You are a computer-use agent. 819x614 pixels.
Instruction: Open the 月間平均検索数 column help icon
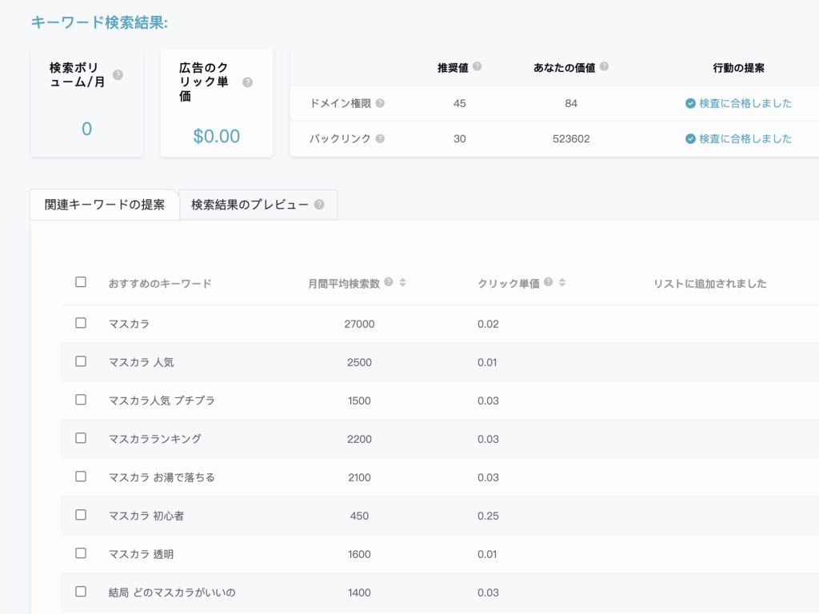point(389,282)
